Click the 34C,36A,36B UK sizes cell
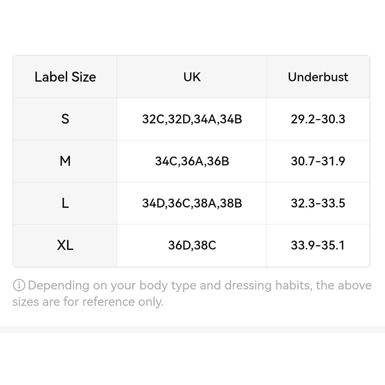Screen dimensions: 385x385 [192, 161]
